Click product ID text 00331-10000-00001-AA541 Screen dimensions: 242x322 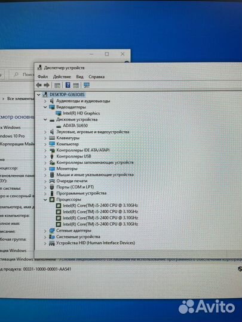point(47,269)
